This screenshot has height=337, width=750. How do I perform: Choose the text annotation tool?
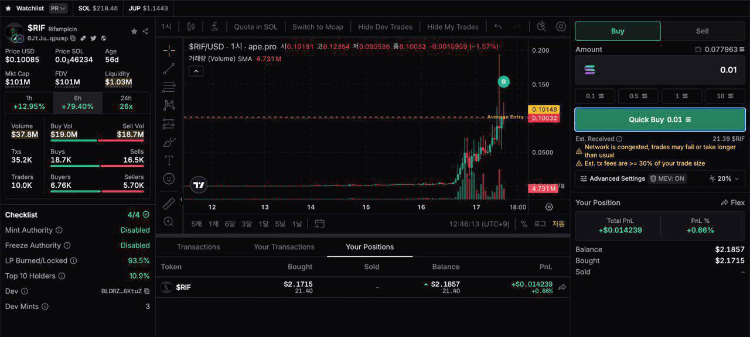tap(169, 160)
